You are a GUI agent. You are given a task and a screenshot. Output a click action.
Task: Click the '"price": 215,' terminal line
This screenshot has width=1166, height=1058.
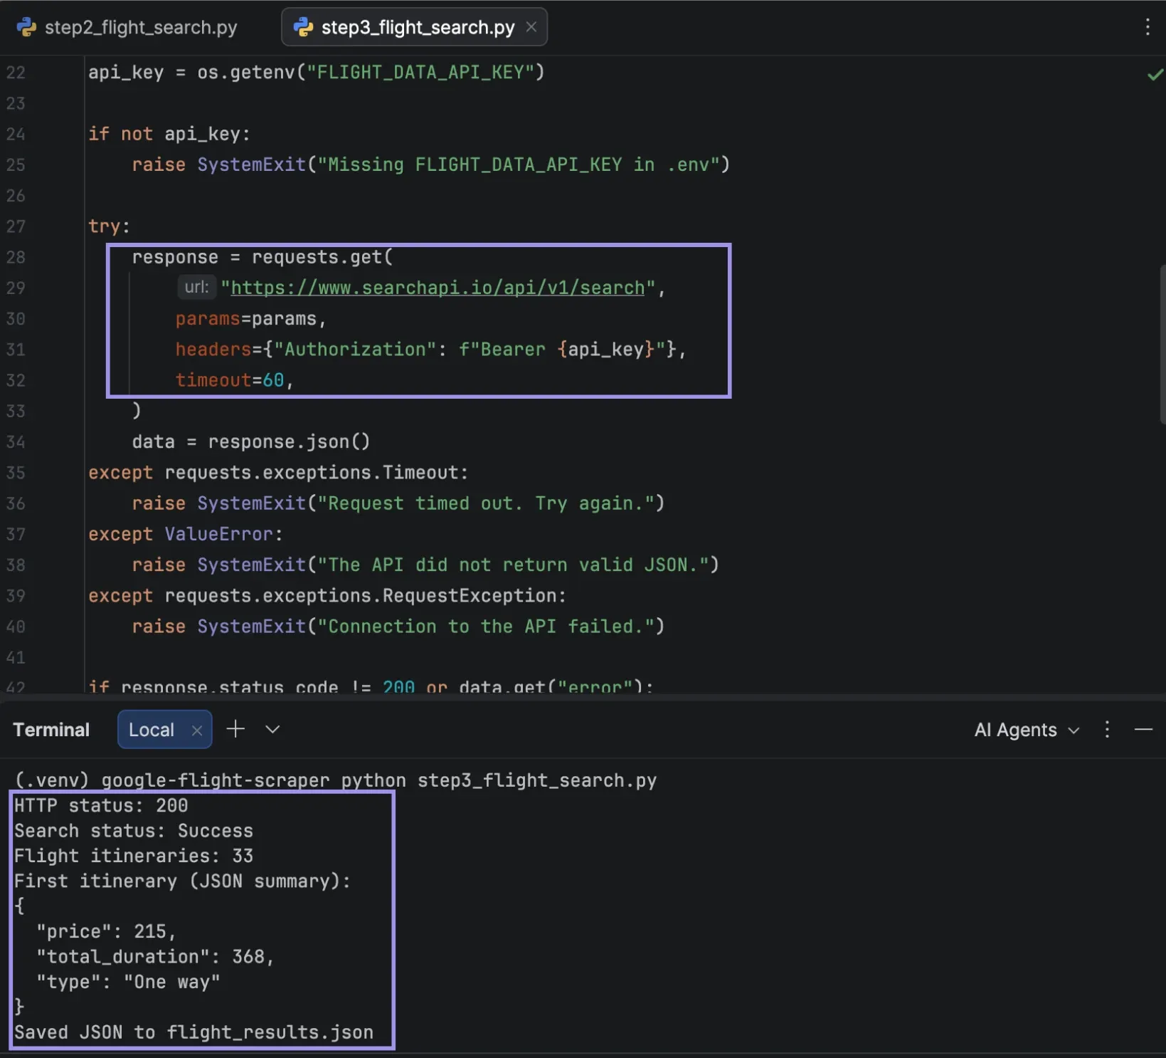(106, 931)
